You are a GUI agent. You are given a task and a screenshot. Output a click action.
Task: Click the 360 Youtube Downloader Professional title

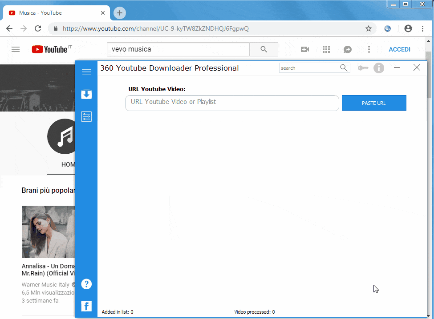point(170,68)
